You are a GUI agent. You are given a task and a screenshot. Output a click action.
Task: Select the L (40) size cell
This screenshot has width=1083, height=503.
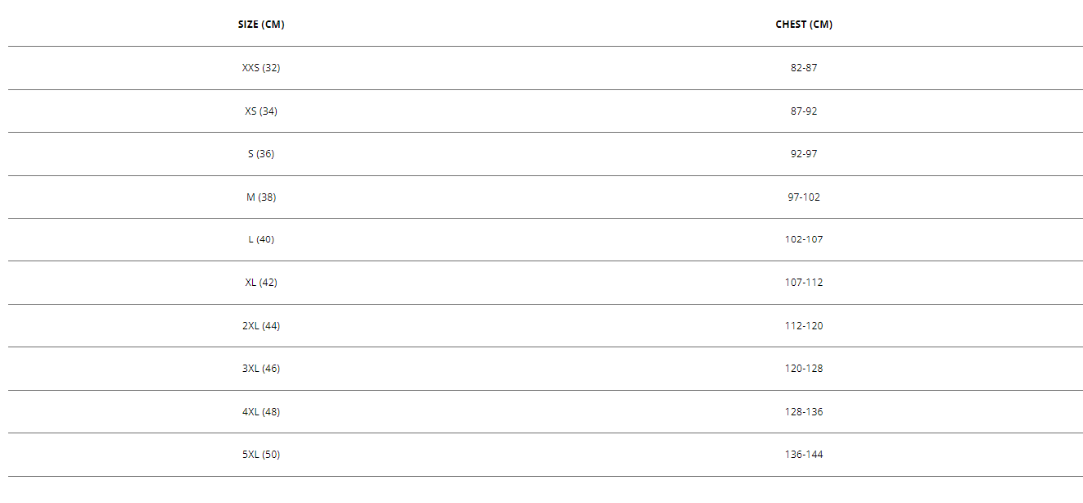click(261, 239)
